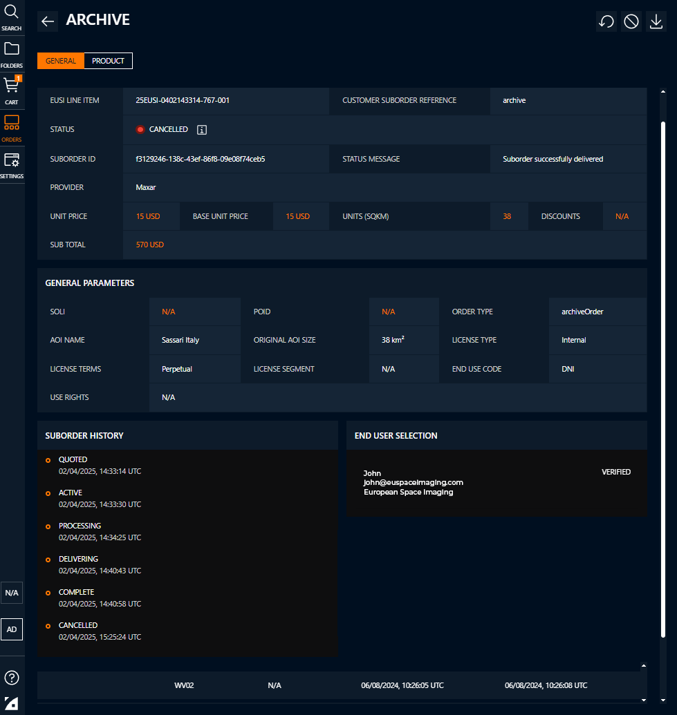Click the end use code DNI

(568, 369)
